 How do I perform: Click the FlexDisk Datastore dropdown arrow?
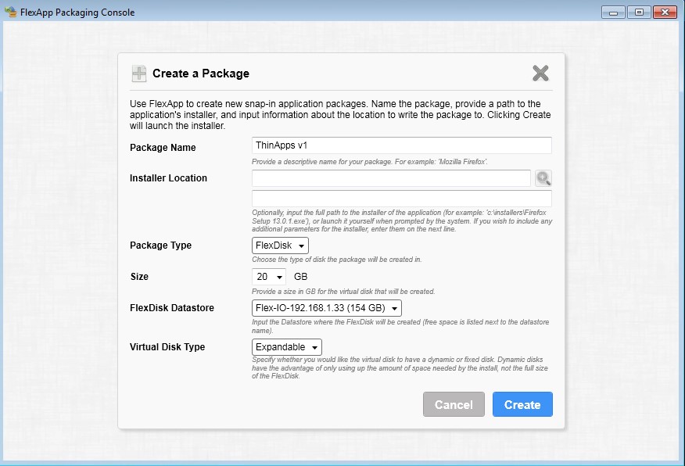pos(394,308)
